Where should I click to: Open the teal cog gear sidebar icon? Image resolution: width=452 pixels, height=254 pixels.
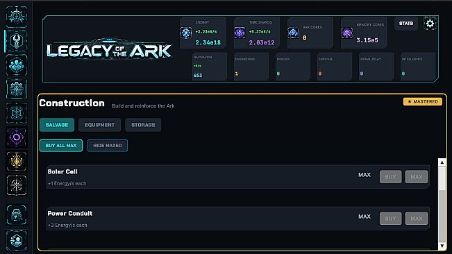click(x=17, y=90)
